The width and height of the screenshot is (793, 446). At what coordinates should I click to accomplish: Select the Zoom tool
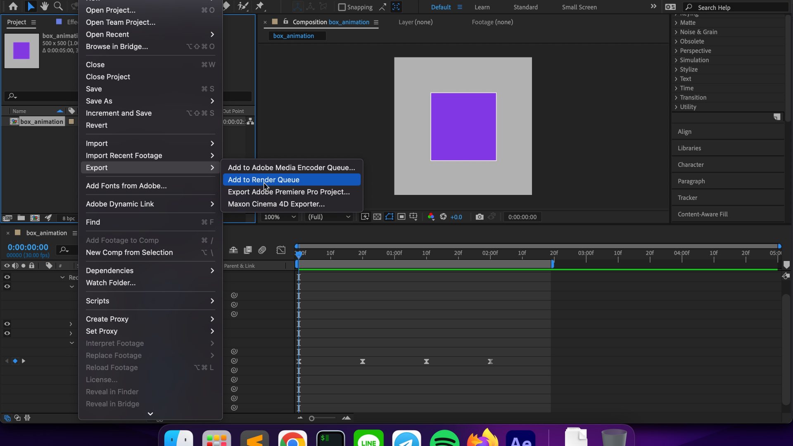[58, 6]
